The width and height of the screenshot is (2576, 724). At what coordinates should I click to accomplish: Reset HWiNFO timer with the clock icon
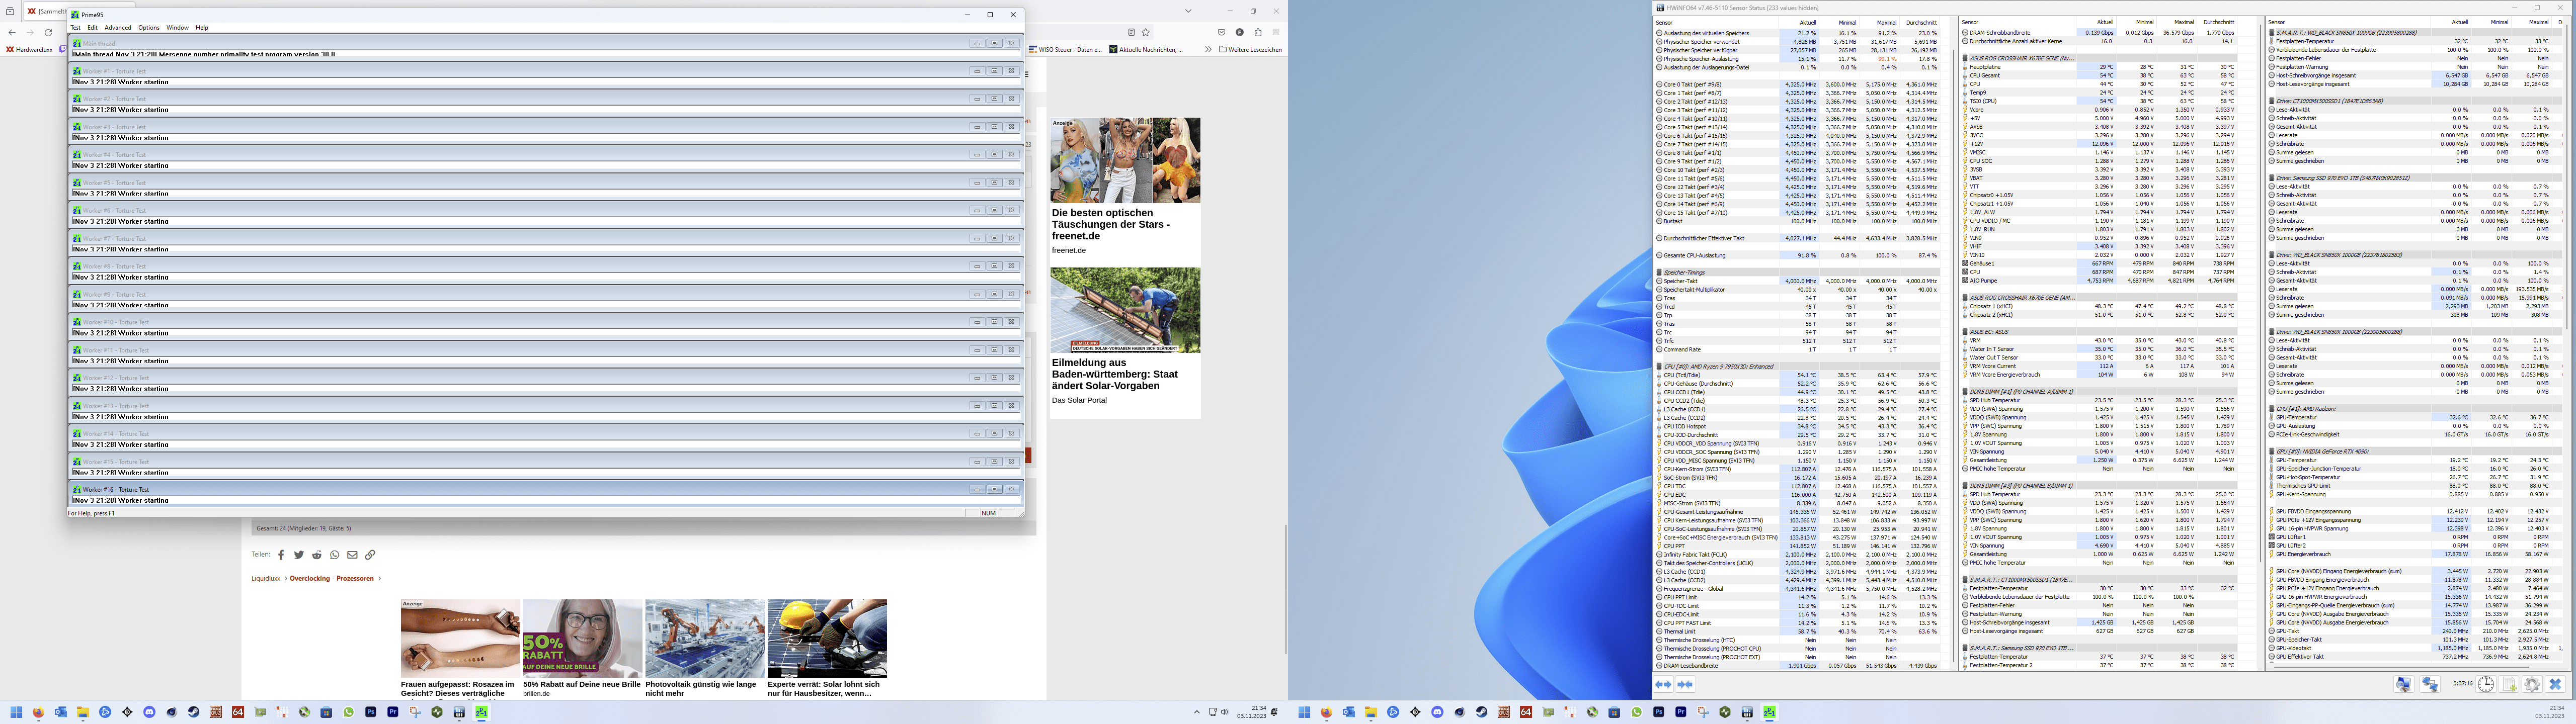click(2485, 684)
